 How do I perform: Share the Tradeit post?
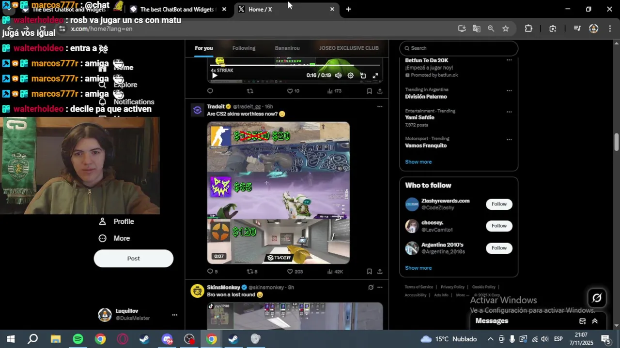[380, 272]
